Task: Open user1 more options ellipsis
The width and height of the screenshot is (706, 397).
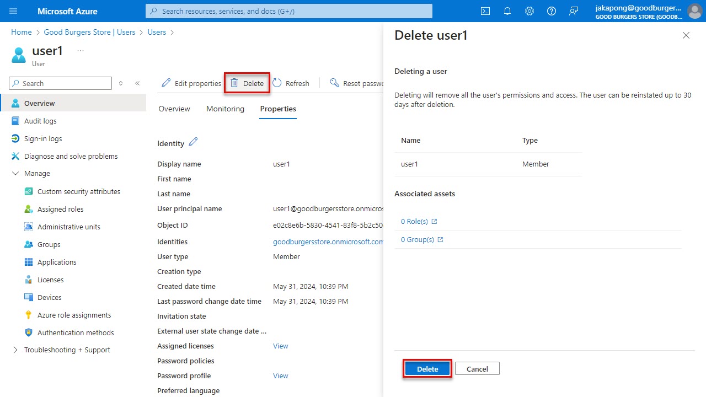Action: tap(80, 50)
